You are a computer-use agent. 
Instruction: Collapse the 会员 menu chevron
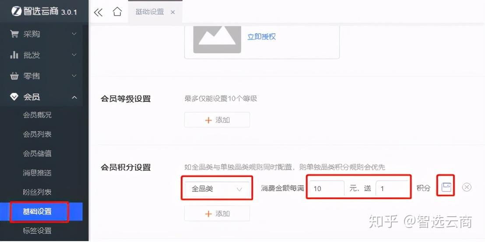(74, 97)
